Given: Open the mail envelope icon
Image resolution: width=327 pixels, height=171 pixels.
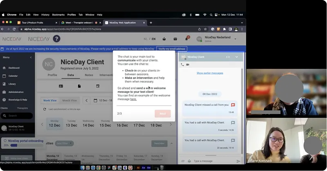Looking at the screenshot, I should (175, 39).
